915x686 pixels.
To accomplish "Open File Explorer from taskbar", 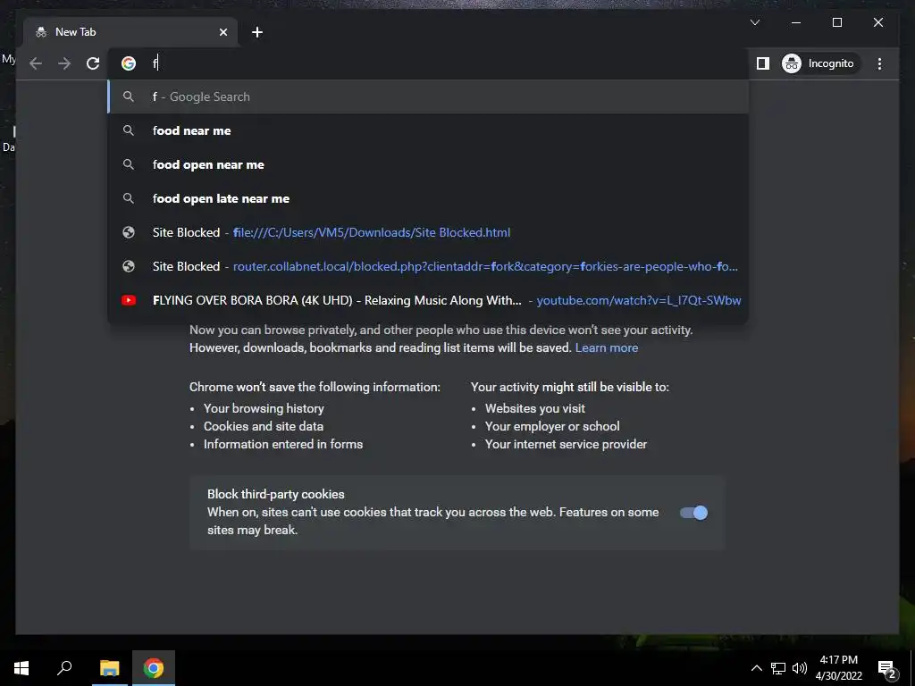I will (x=109, y=668).
